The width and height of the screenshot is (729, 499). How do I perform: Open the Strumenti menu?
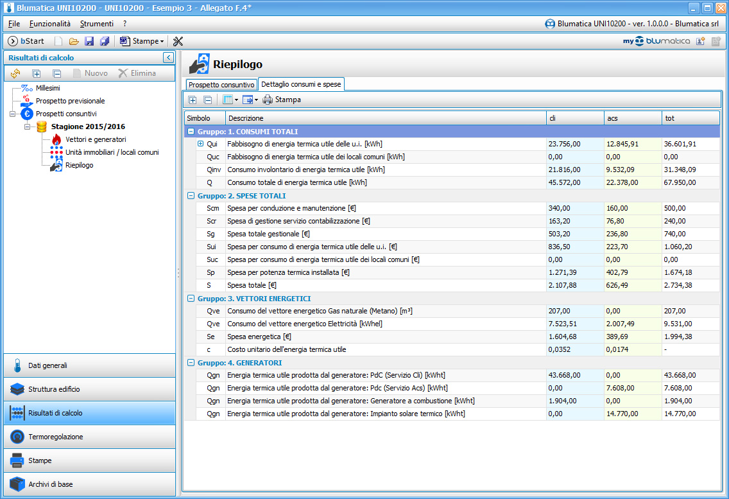tap(96, 24)
